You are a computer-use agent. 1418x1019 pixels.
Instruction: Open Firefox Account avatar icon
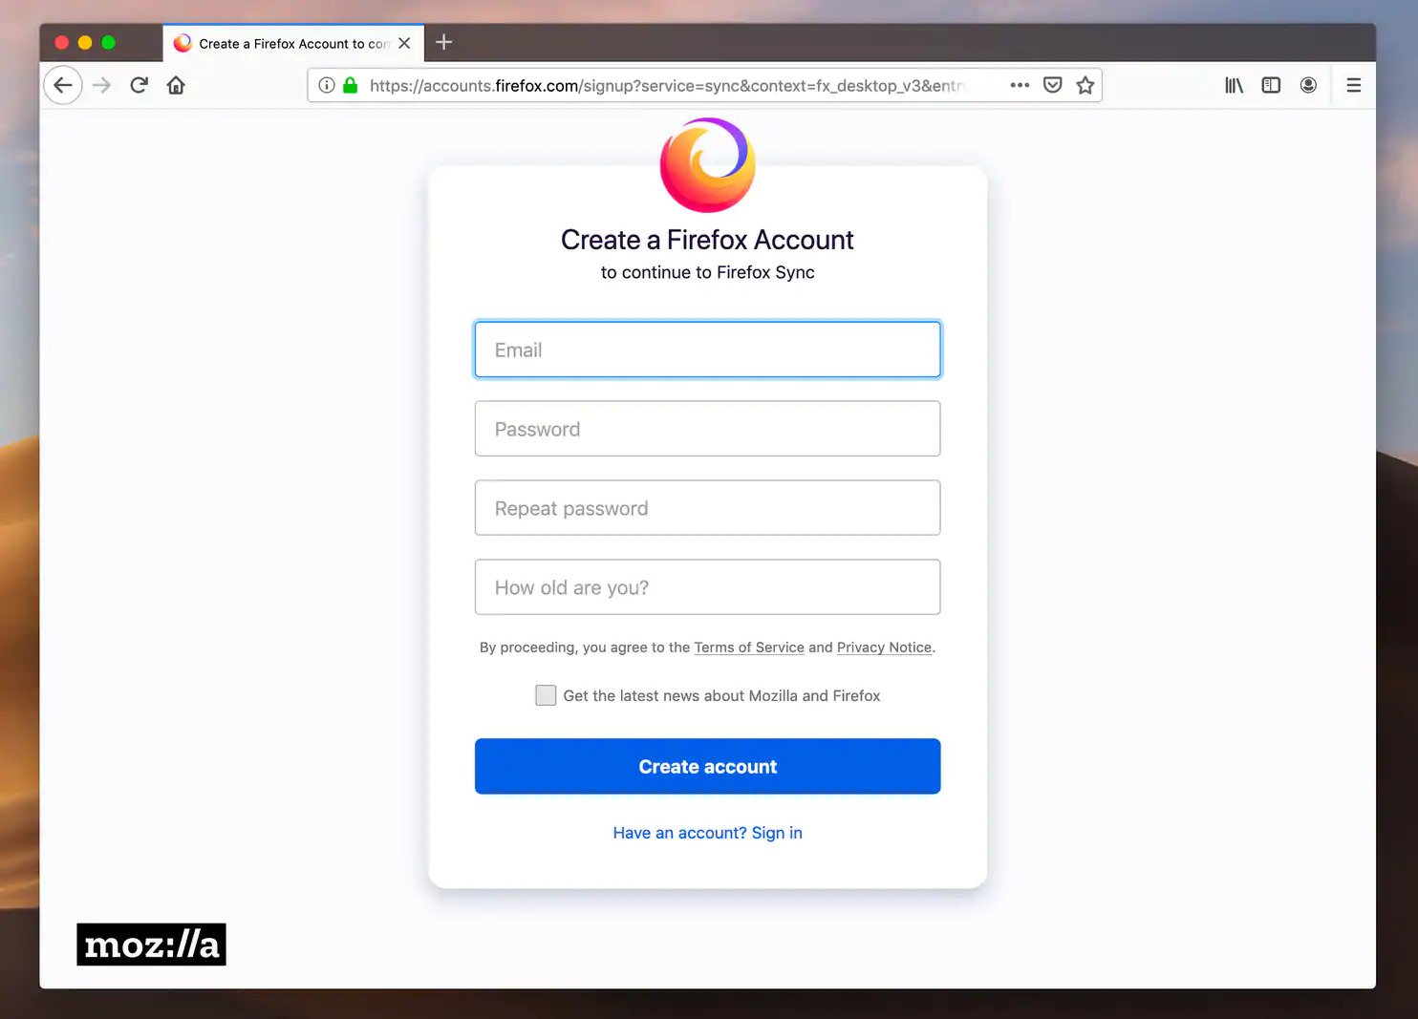point(1308,85)
